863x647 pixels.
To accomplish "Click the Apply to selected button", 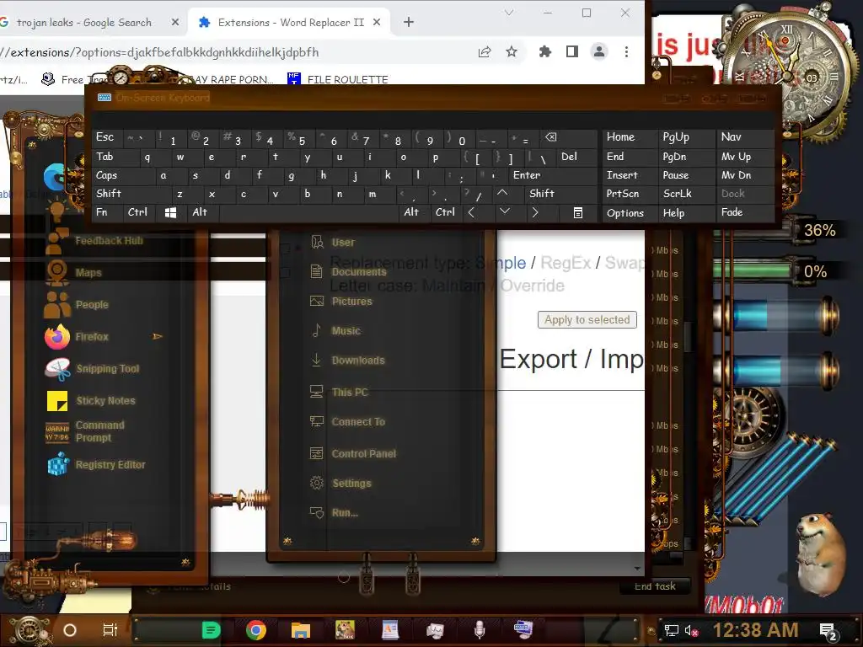I will point(587,319).
